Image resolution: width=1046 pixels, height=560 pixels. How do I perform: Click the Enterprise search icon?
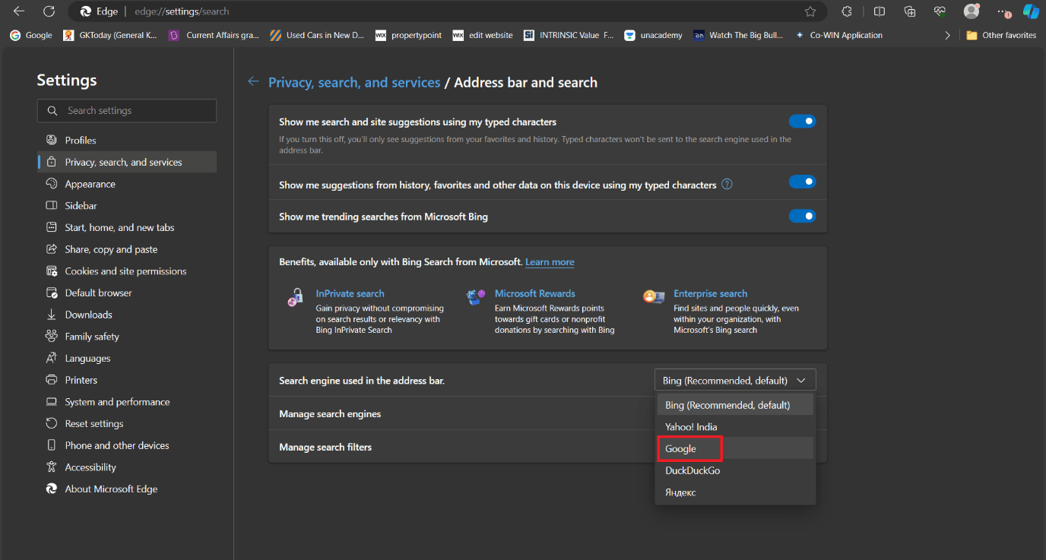pos(654,296)
